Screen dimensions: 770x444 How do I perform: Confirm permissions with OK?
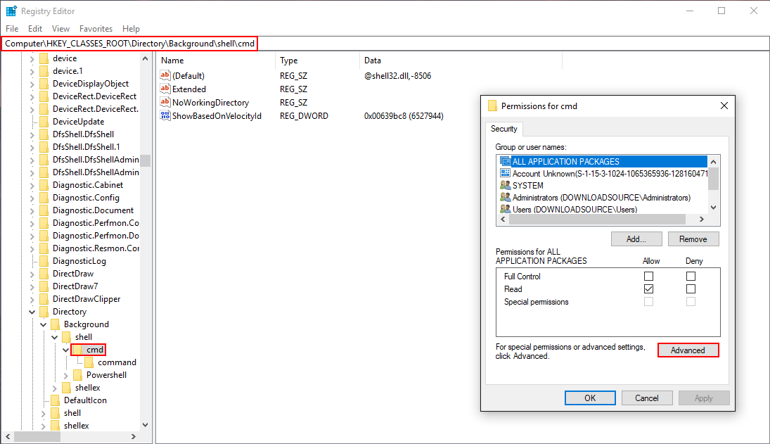click(590, 398)
